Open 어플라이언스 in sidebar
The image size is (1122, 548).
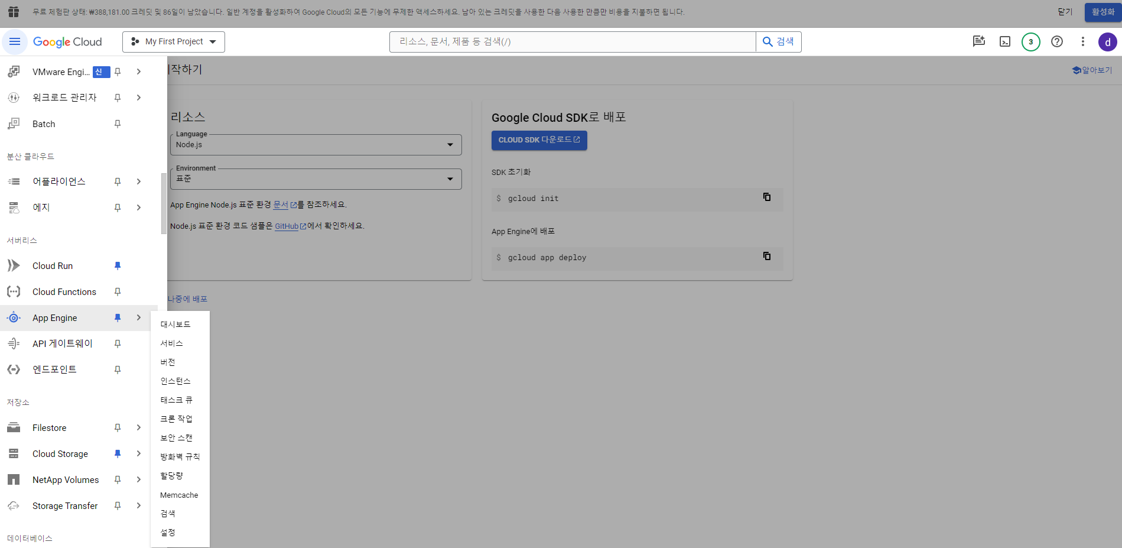click(x=59, y=181)
